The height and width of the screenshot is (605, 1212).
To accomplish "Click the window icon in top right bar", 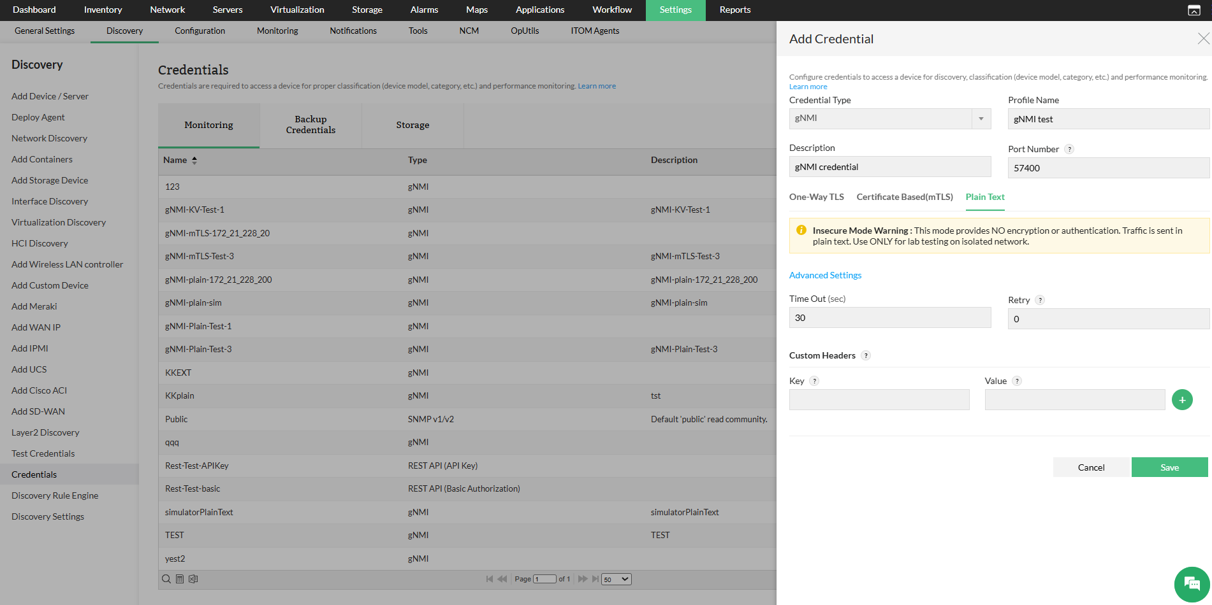I will point(1194,10).
